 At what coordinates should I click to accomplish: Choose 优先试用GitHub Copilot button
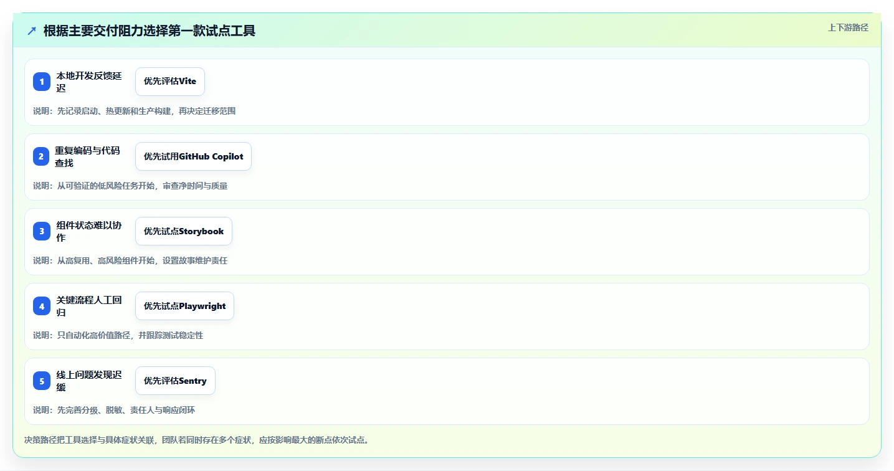click(x=193, y=156)
